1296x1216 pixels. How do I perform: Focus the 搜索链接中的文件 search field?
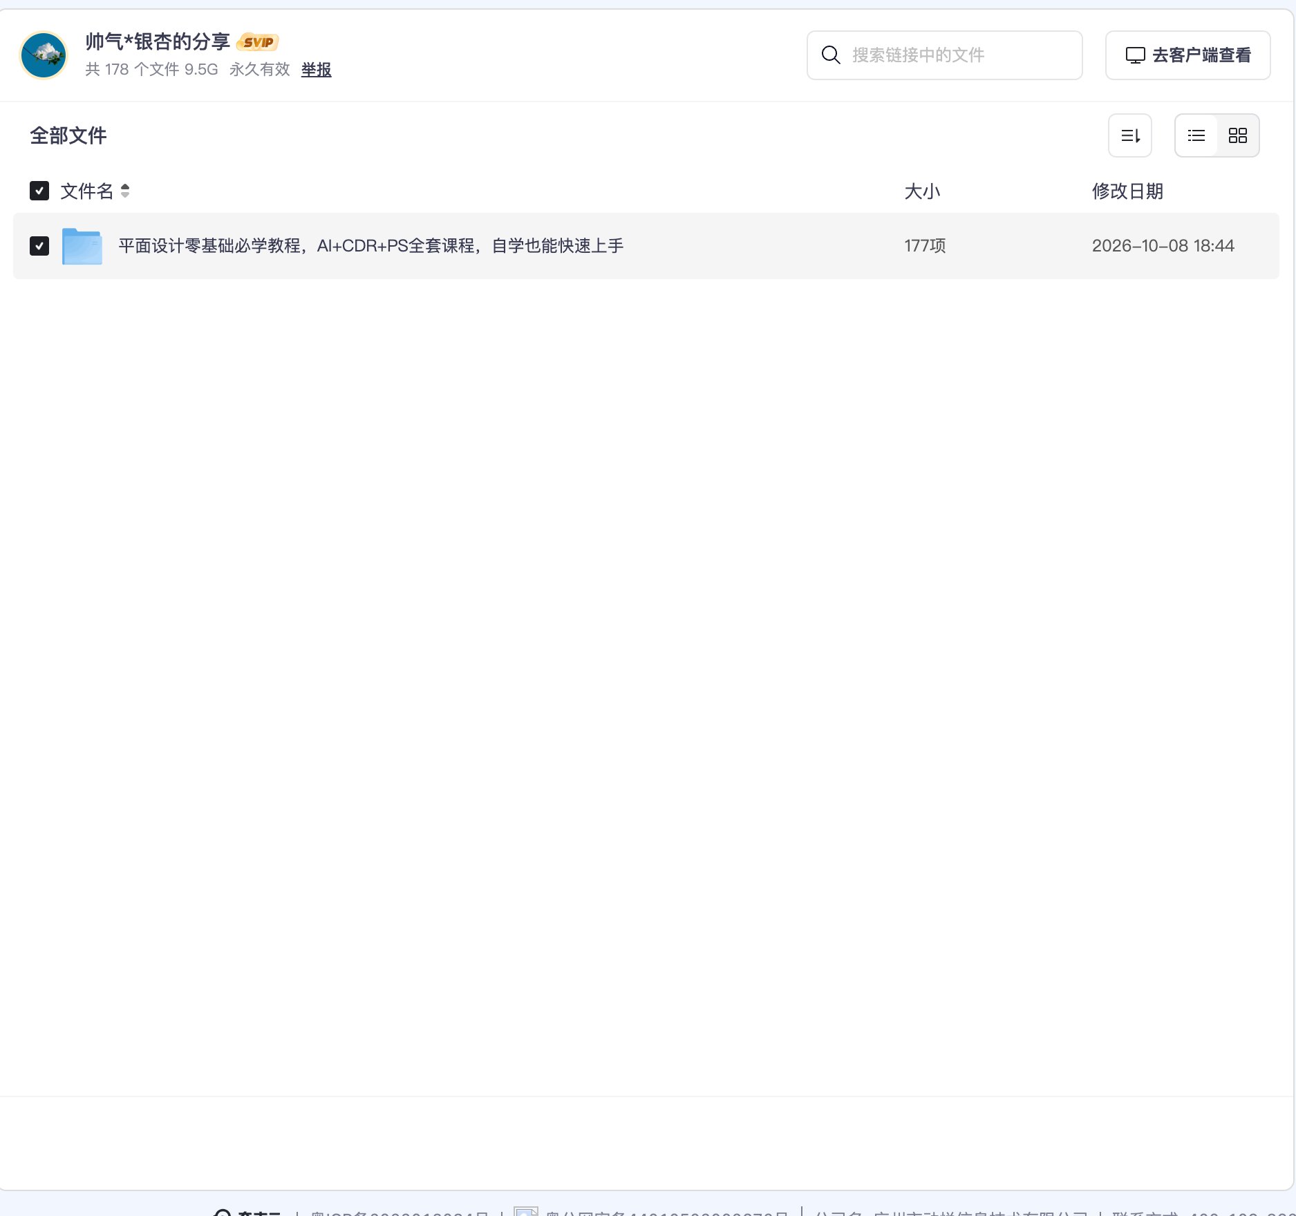point(945,55)
